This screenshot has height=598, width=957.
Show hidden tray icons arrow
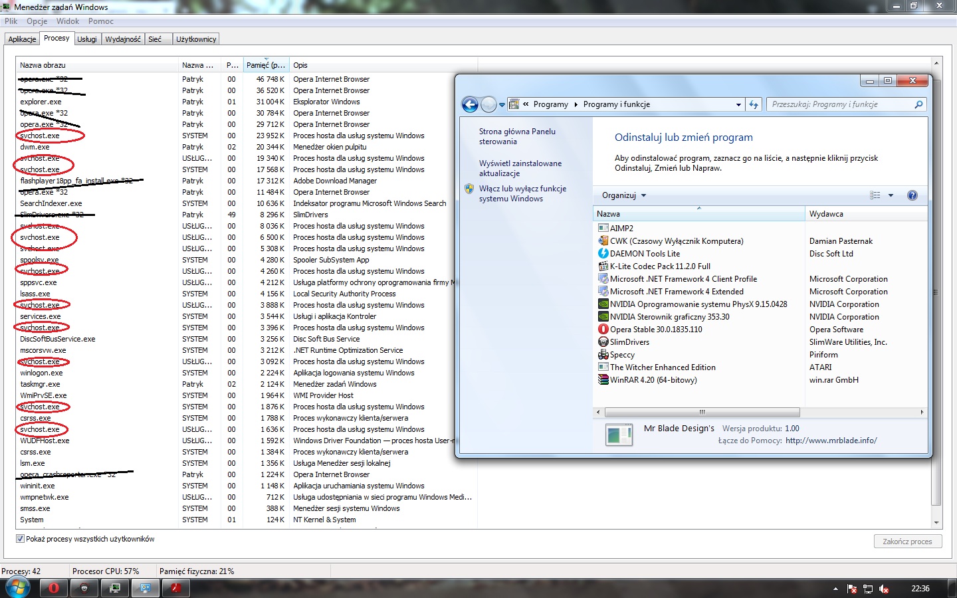tap(835, 589)
